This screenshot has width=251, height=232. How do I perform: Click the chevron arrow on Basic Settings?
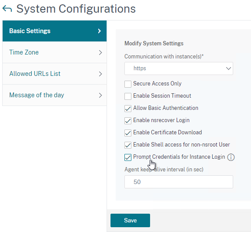(x=100, y=31)
